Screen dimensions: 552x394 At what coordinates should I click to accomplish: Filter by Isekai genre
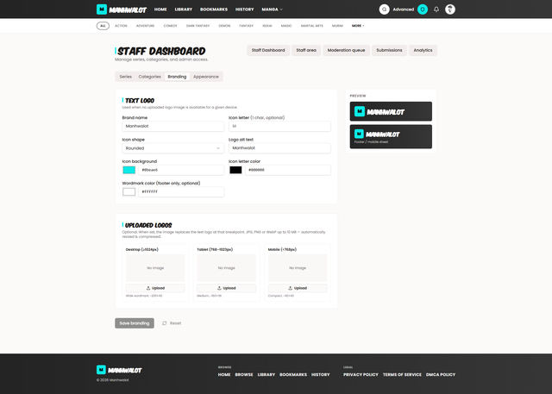tap(267, 26)
